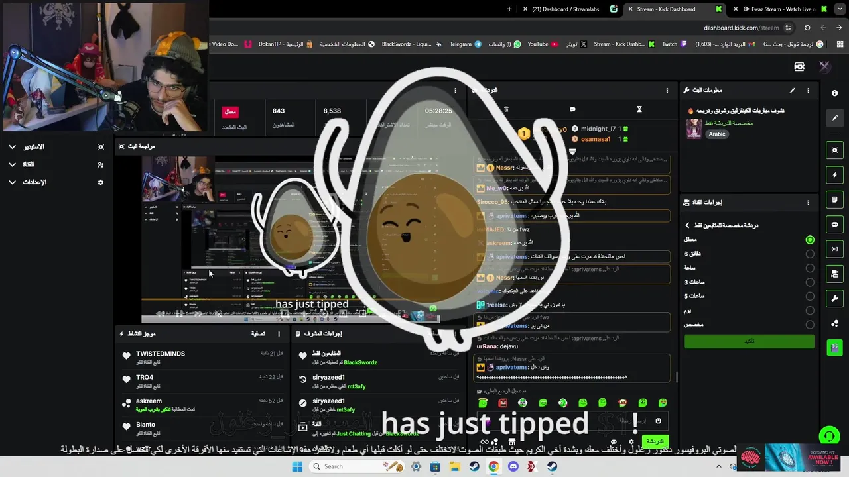
Task: Click the site settings icon in address bar
Action: [788, 28]
